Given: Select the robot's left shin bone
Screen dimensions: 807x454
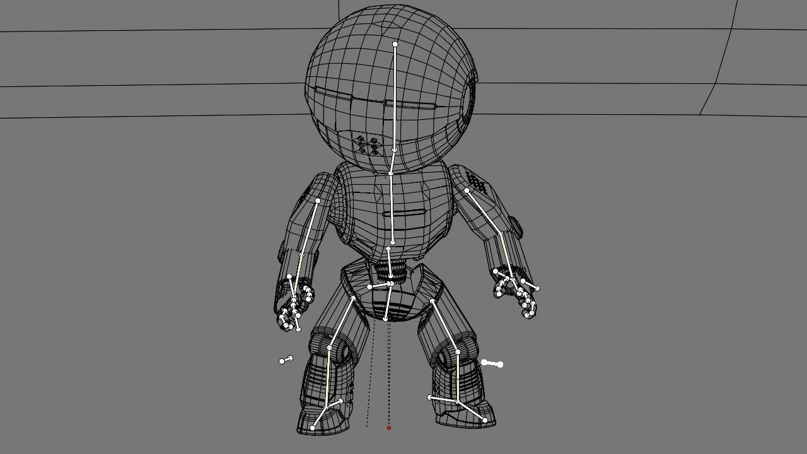Looking at the screenshot, I should 458,376.
